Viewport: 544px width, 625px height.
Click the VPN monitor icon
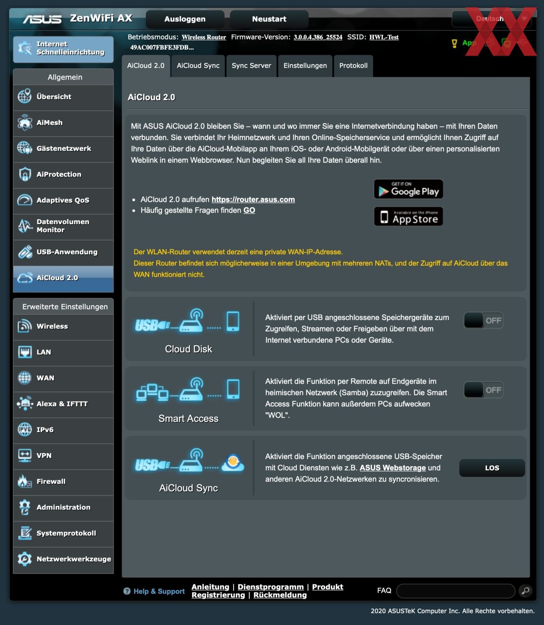[24, 456]
